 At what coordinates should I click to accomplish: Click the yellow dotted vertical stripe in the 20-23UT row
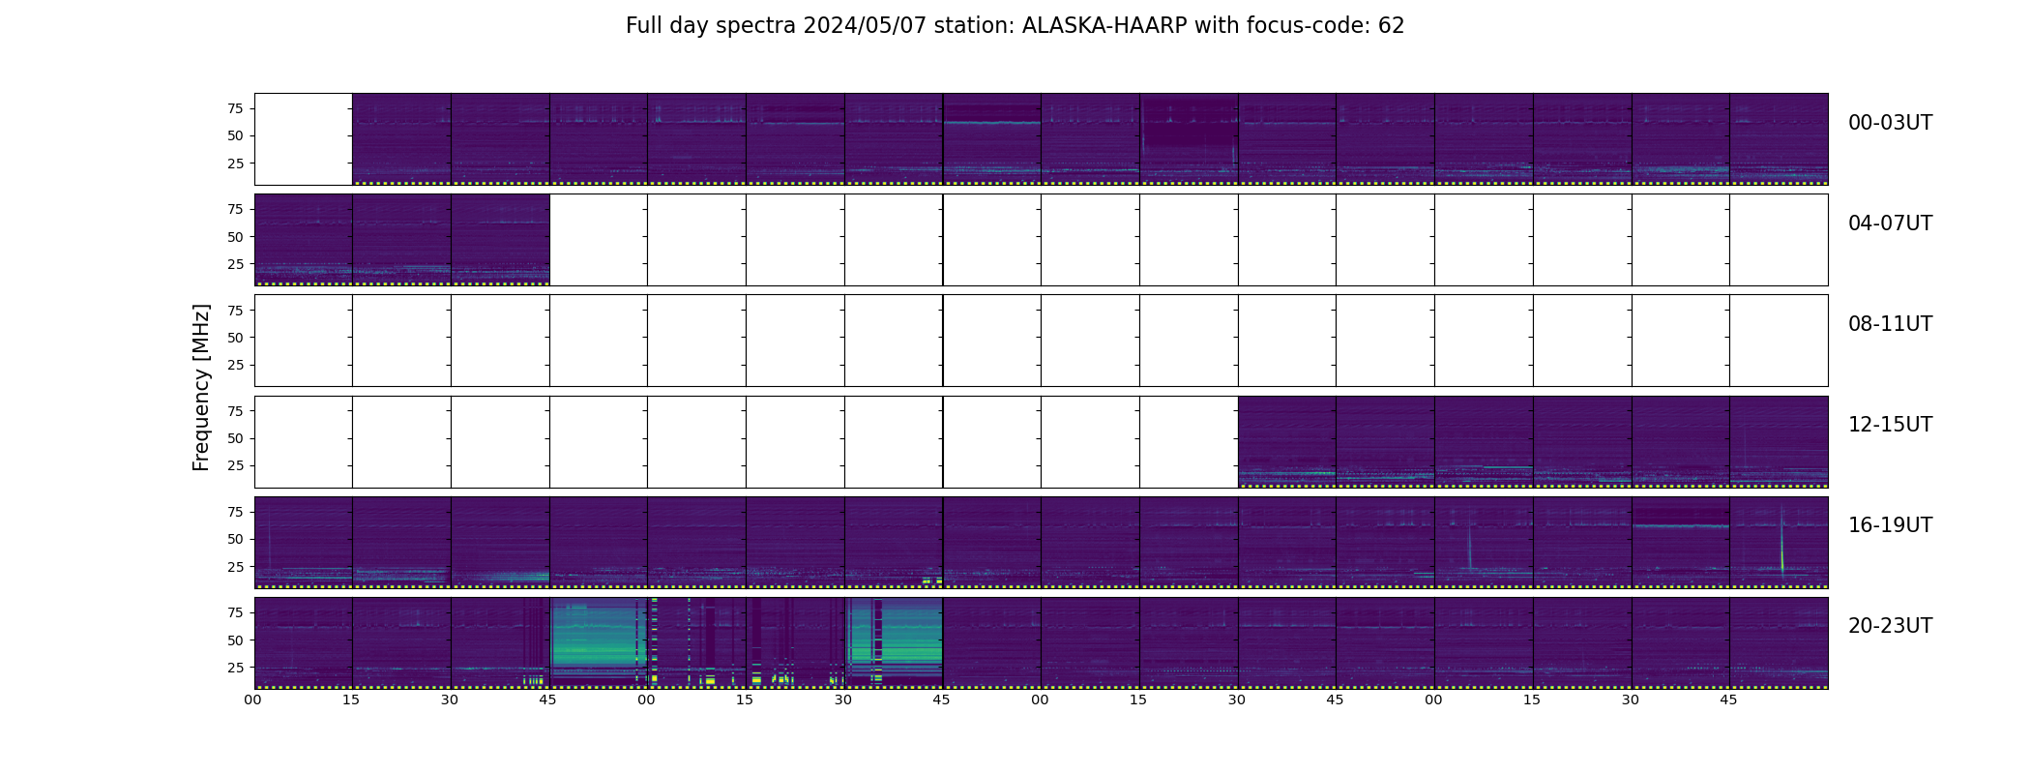click(655, 642)
